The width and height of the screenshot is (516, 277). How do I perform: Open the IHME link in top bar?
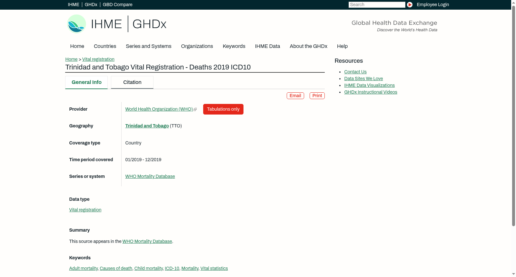[74, 5]
